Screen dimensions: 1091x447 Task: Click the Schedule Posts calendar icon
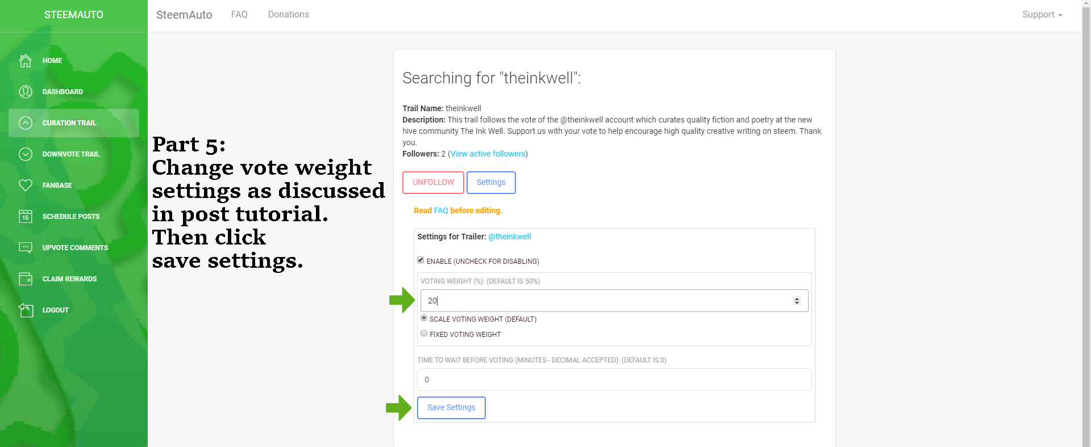26,217
